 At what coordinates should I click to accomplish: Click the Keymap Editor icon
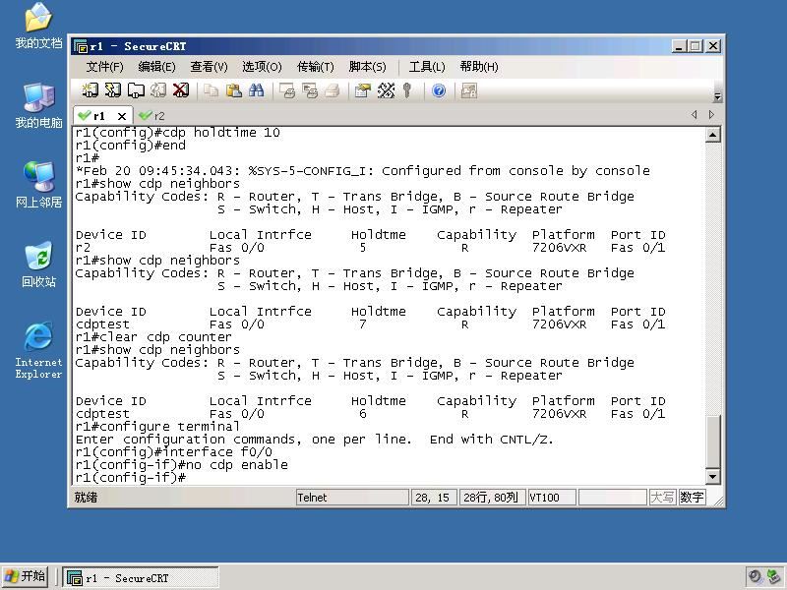pos(386,90)
